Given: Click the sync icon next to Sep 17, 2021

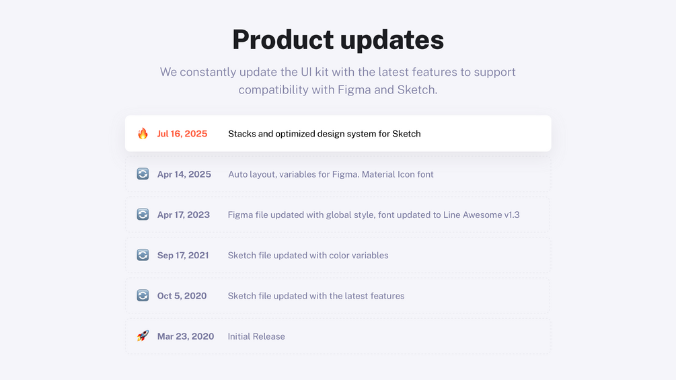Looking at the screenshot, I should (143, 255).
